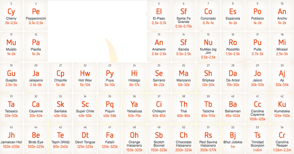Select the NuMex Big Jim tile
This screenshot has width=294, height=154.
click(x=208, y=46)
